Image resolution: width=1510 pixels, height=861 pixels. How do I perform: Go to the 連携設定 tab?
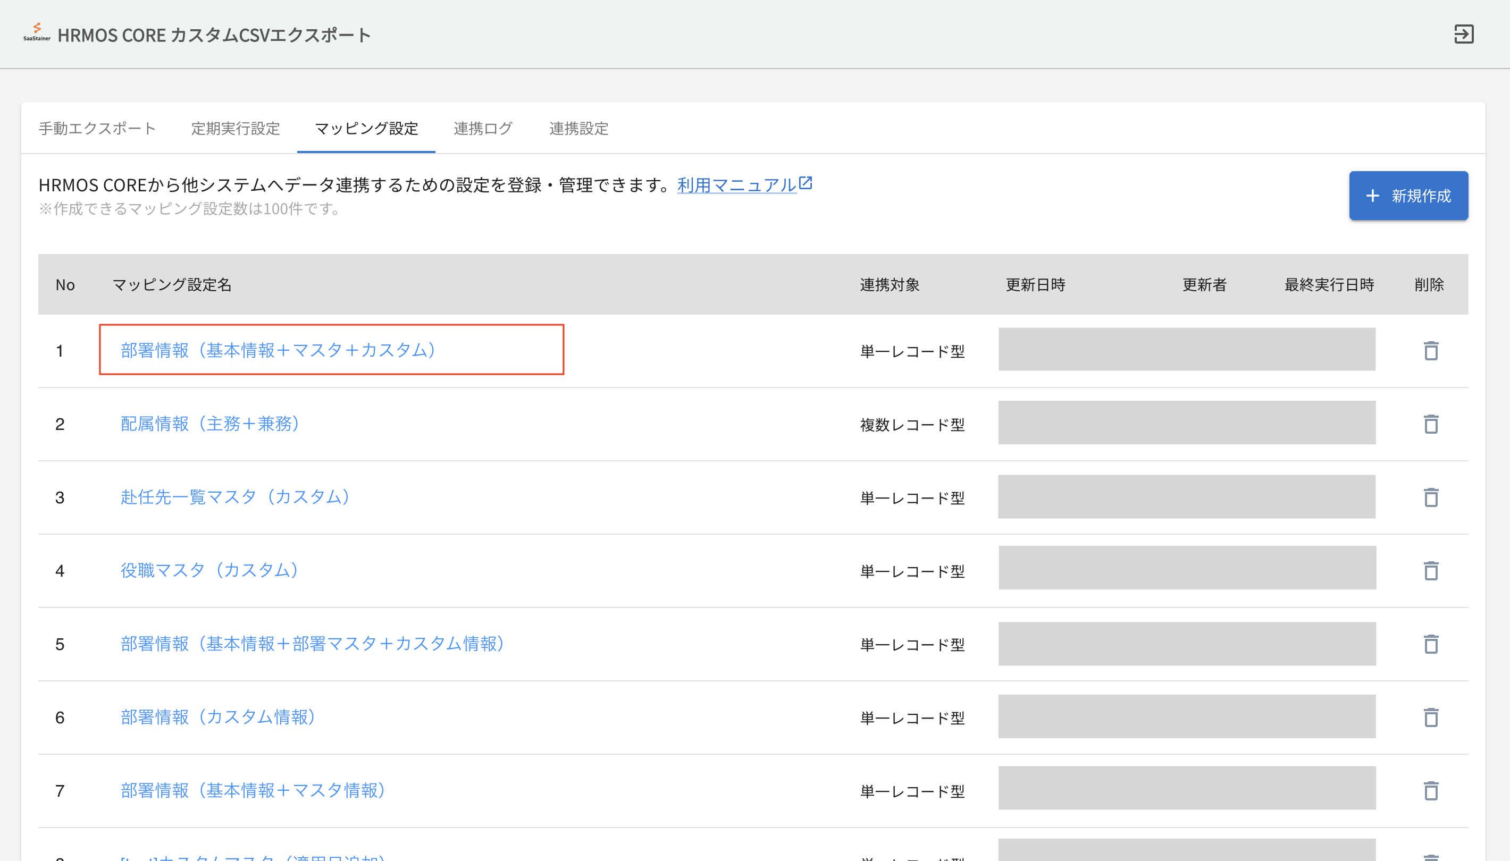click(x=578, y=128)
